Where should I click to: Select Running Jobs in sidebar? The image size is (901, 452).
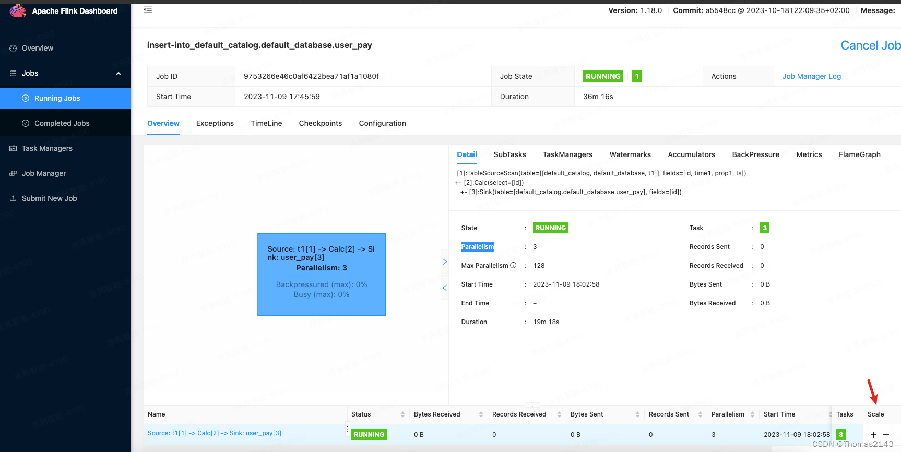[x=65, y=98]
